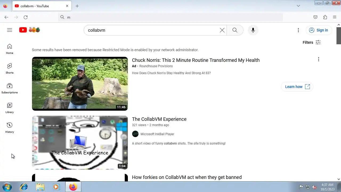This screenshot has width=341, height=192.
Task: Open Subscriptions in the sidebar
Action: tap(10, 89)
